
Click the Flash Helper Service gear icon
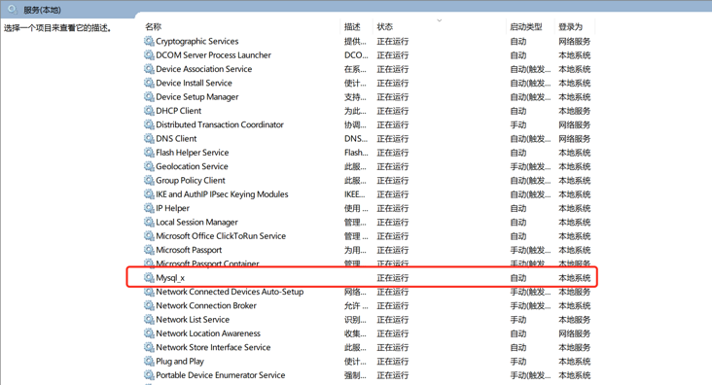click(x=149, y=153)
